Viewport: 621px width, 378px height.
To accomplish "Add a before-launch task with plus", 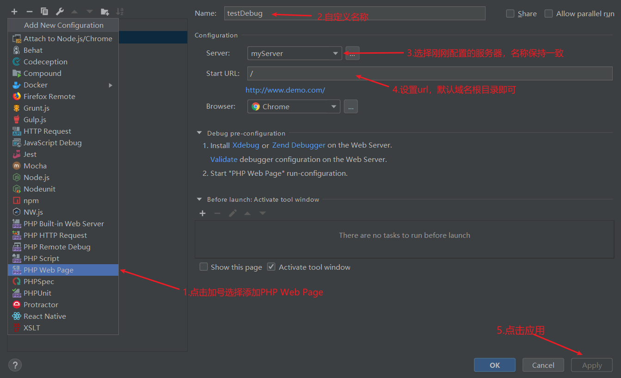I will [x=202, y=213].
